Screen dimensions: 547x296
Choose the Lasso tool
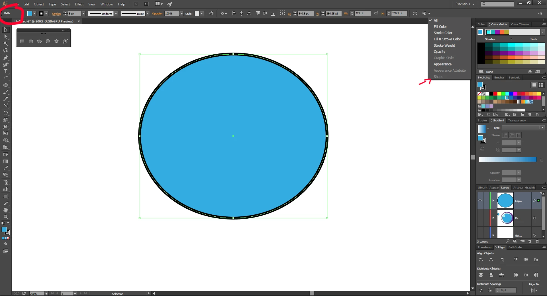pyautogui.click(x=6, y=50)
